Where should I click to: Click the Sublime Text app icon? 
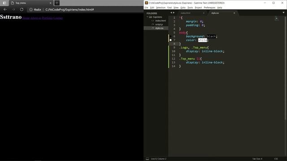(x=147, y=3)
